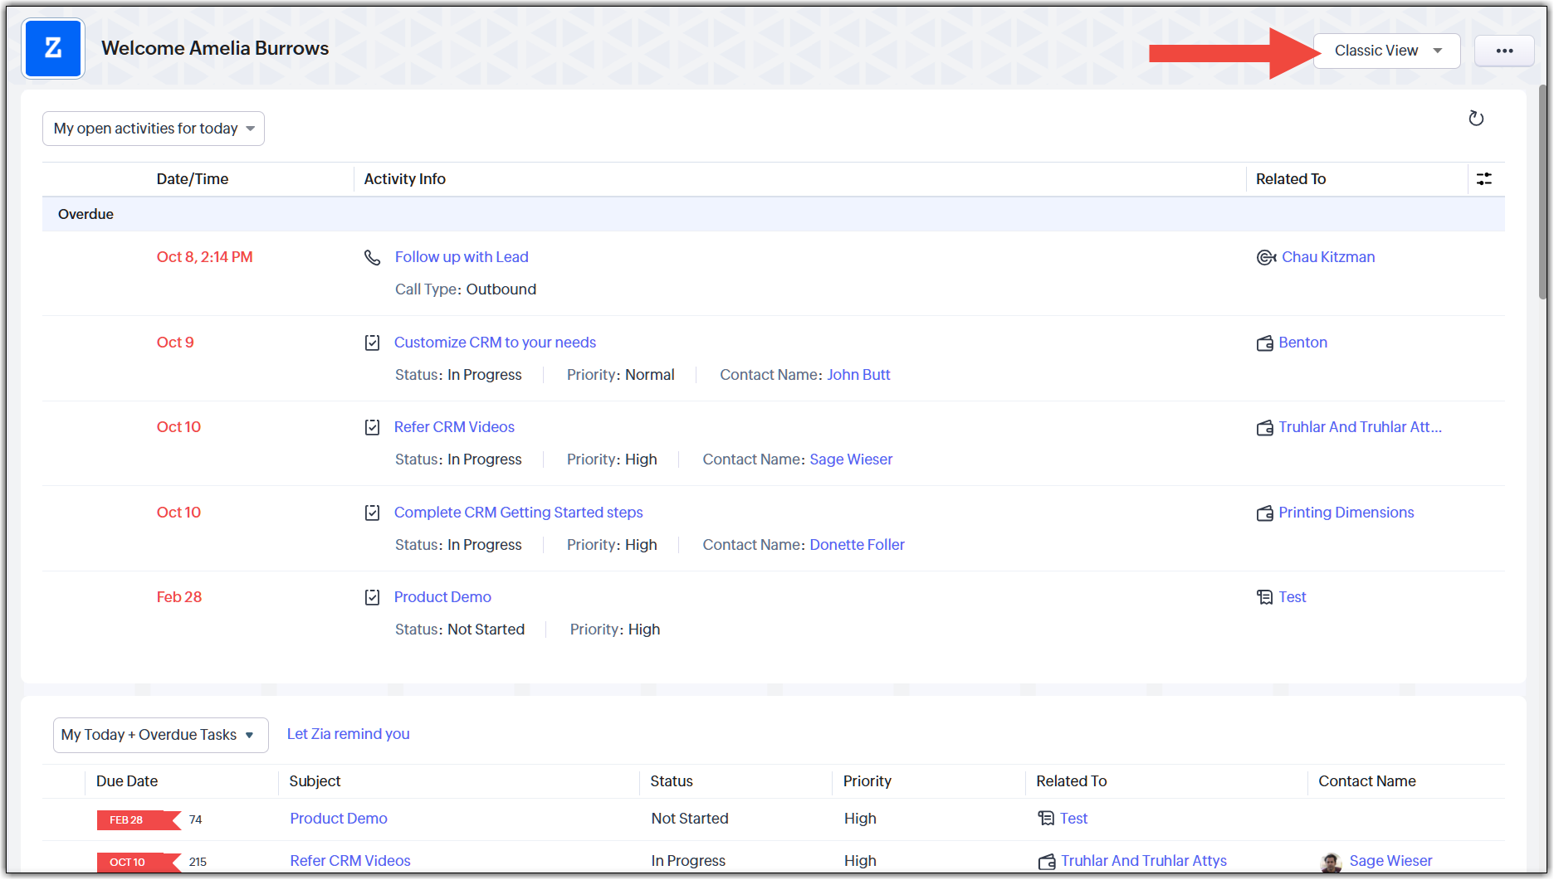Click the Due Date column header

[x=127, y=781]
